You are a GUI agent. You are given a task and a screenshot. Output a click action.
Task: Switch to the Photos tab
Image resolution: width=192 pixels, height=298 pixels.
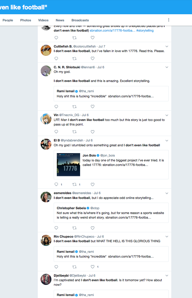click(26, 20)
